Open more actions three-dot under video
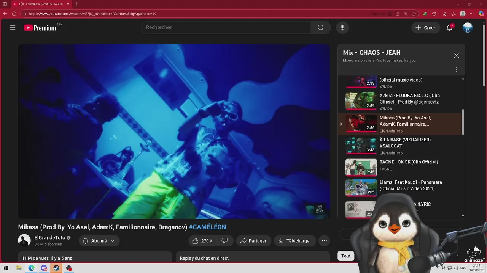 tap(324, 241)
